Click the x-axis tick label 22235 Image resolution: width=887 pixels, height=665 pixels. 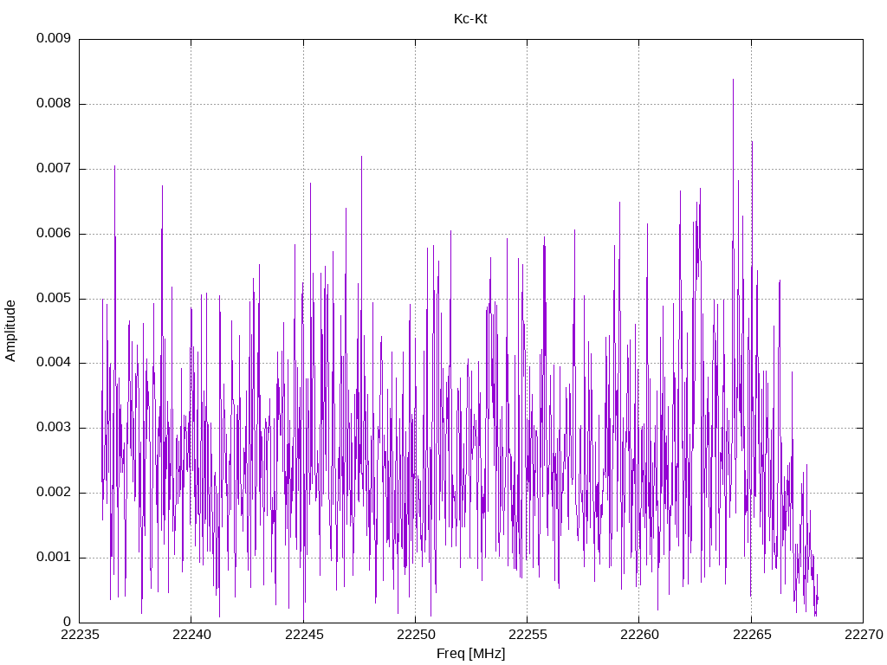80,635
